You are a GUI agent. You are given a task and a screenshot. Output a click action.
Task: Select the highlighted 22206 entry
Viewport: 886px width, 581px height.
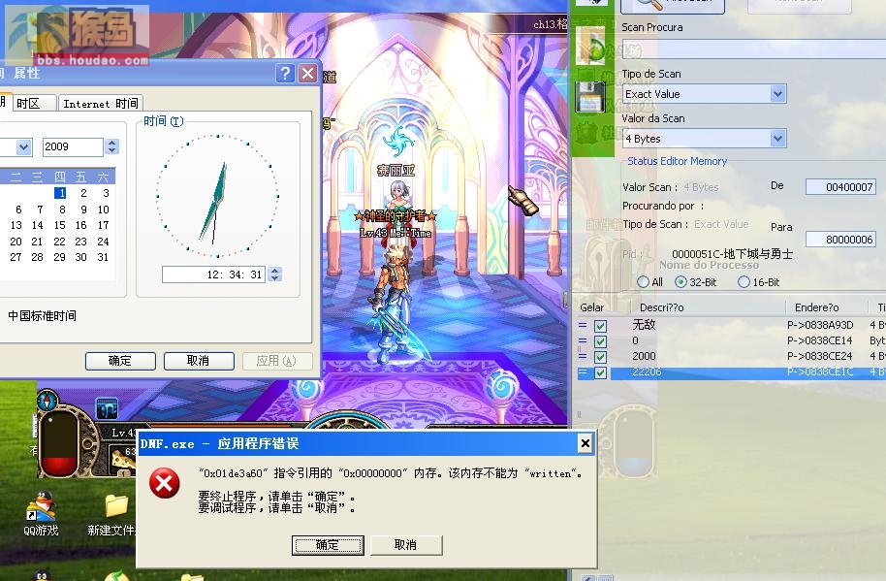coord(647,371)
